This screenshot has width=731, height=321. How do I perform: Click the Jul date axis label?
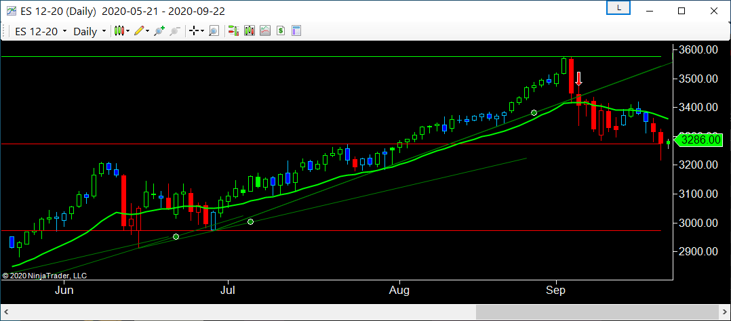click(x=228, y=291)
